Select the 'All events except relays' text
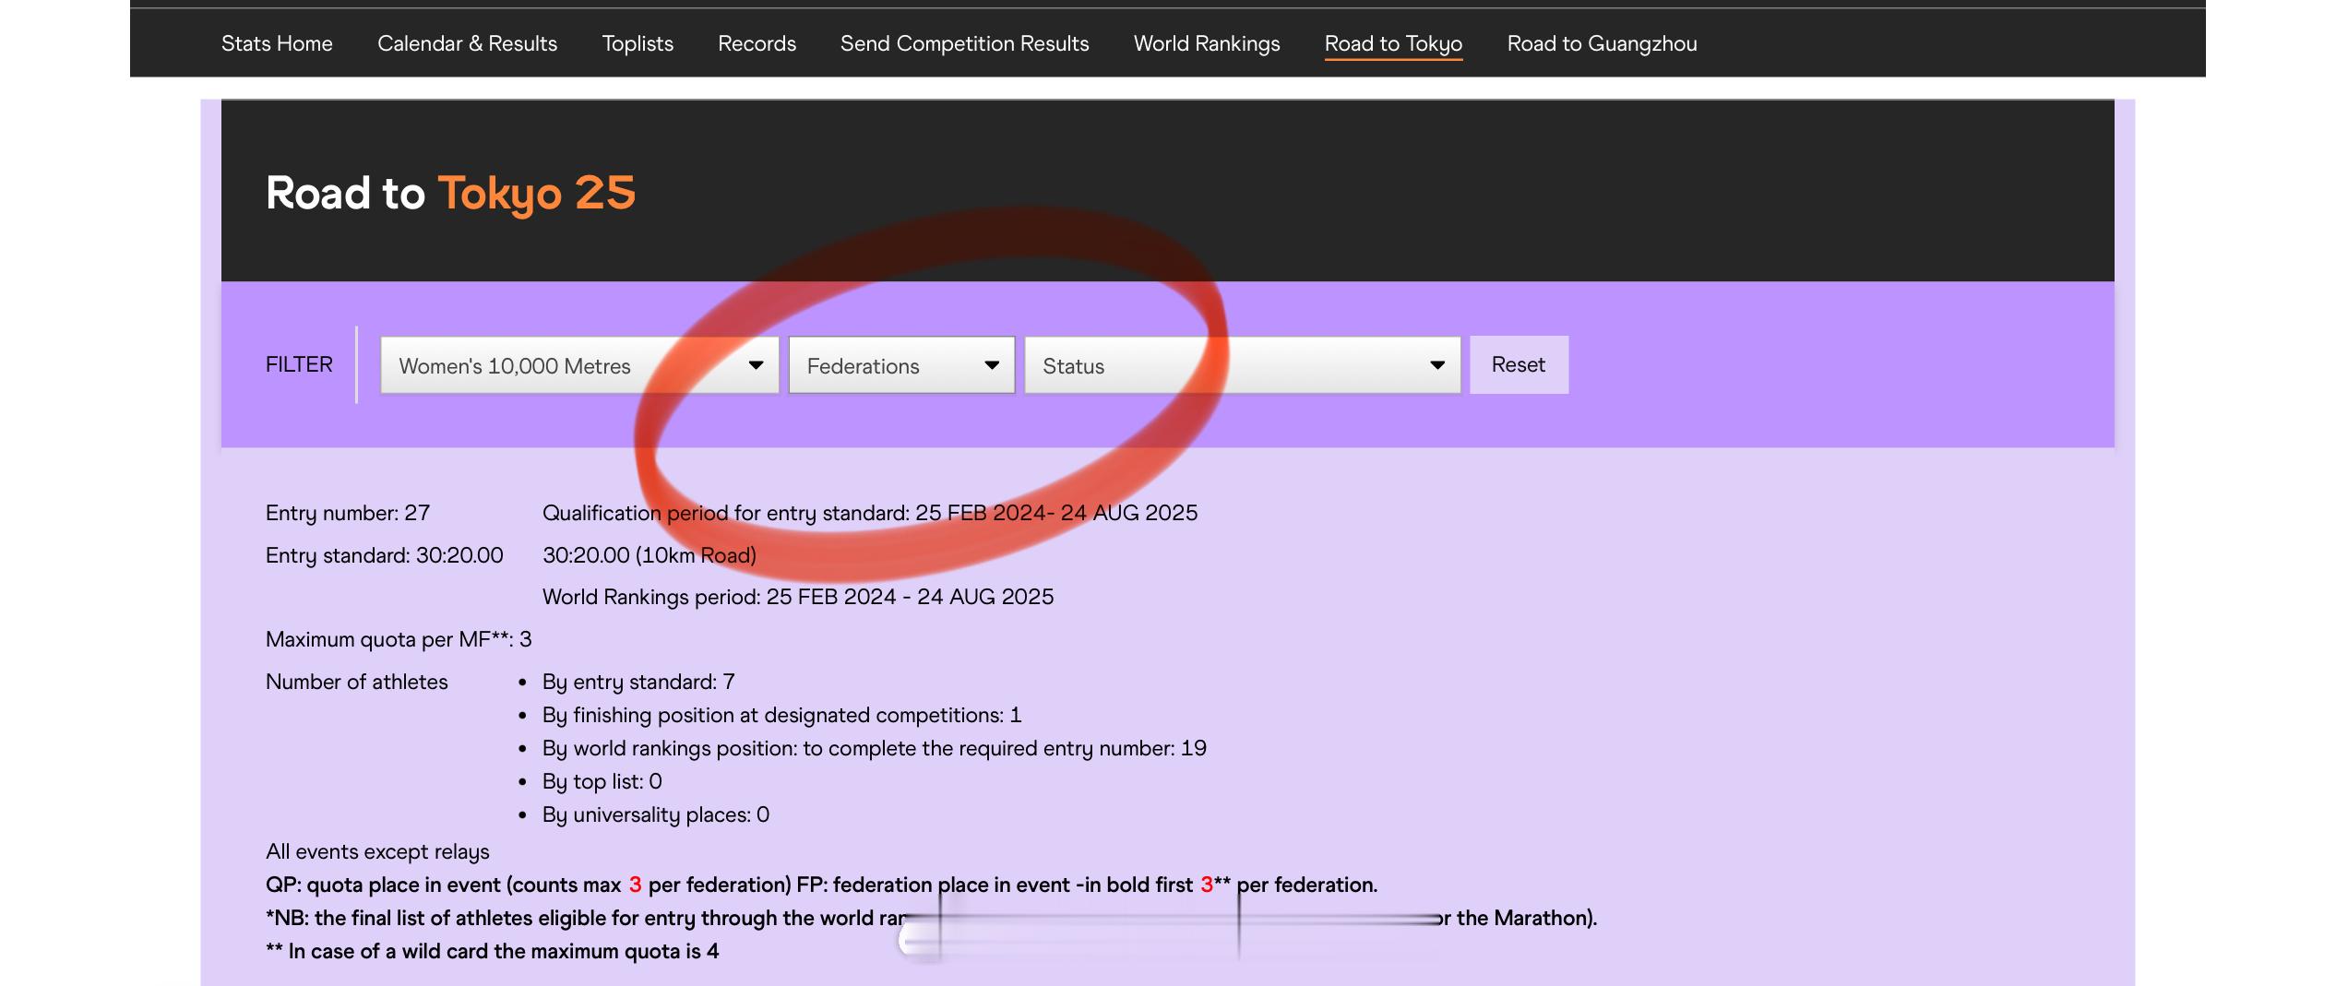 click(377, 851)
